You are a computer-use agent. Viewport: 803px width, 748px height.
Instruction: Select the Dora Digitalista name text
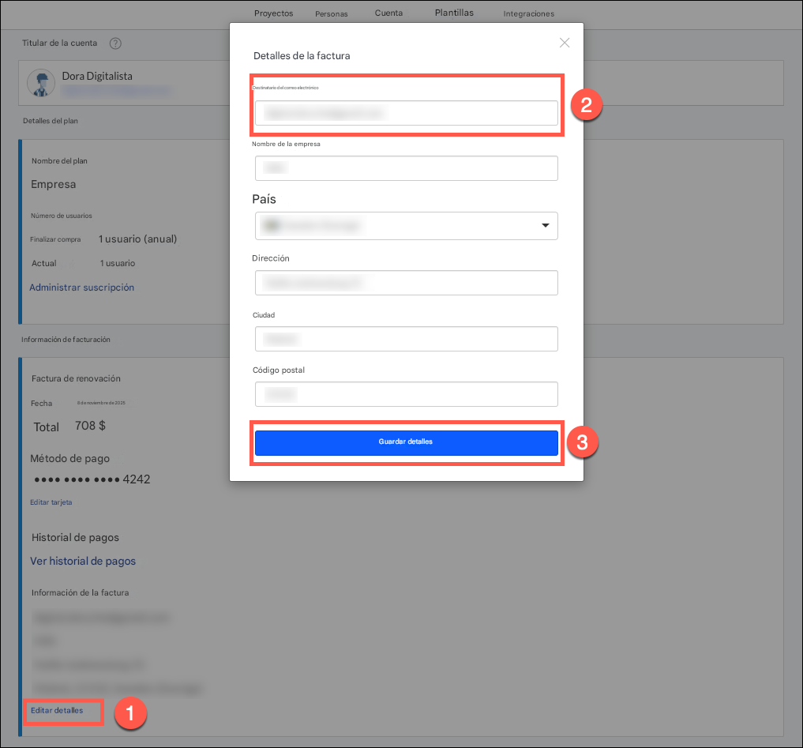click(x=97, y=76)
